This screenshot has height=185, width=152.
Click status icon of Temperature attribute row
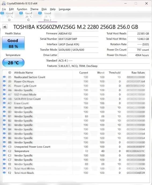4,151
